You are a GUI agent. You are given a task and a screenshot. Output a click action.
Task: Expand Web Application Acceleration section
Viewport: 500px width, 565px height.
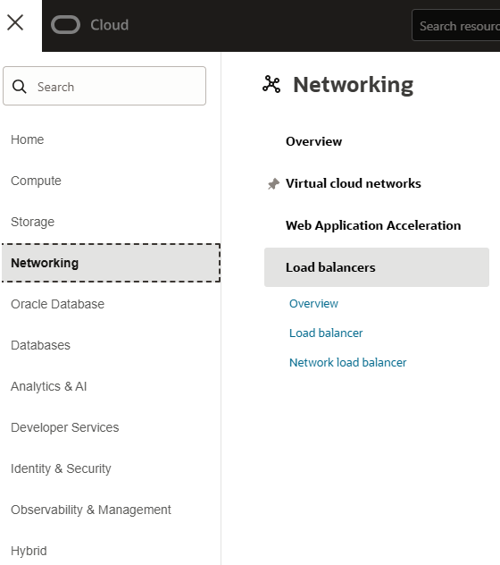click(x=373, y=225)
